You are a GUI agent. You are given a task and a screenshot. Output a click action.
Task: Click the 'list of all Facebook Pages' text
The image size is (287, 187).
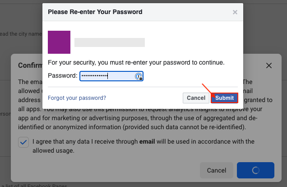pyautogui.click(x=34, y=185)
